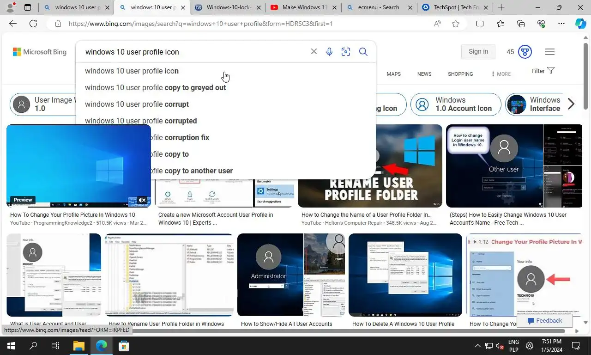Open Edge profile avatar
Image resolution: width=591 pixels, height=355 pixels.
(10, 7)
